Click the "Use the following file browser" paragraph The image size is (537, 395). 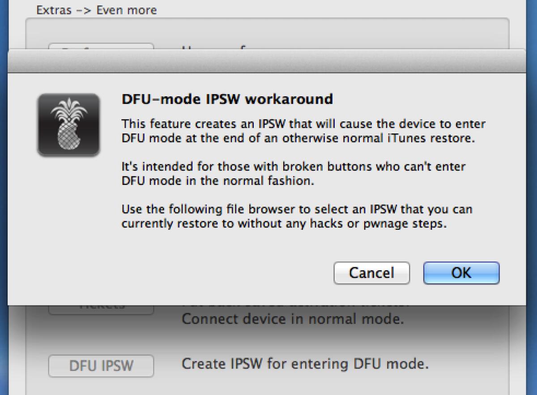tap(297, 216)
